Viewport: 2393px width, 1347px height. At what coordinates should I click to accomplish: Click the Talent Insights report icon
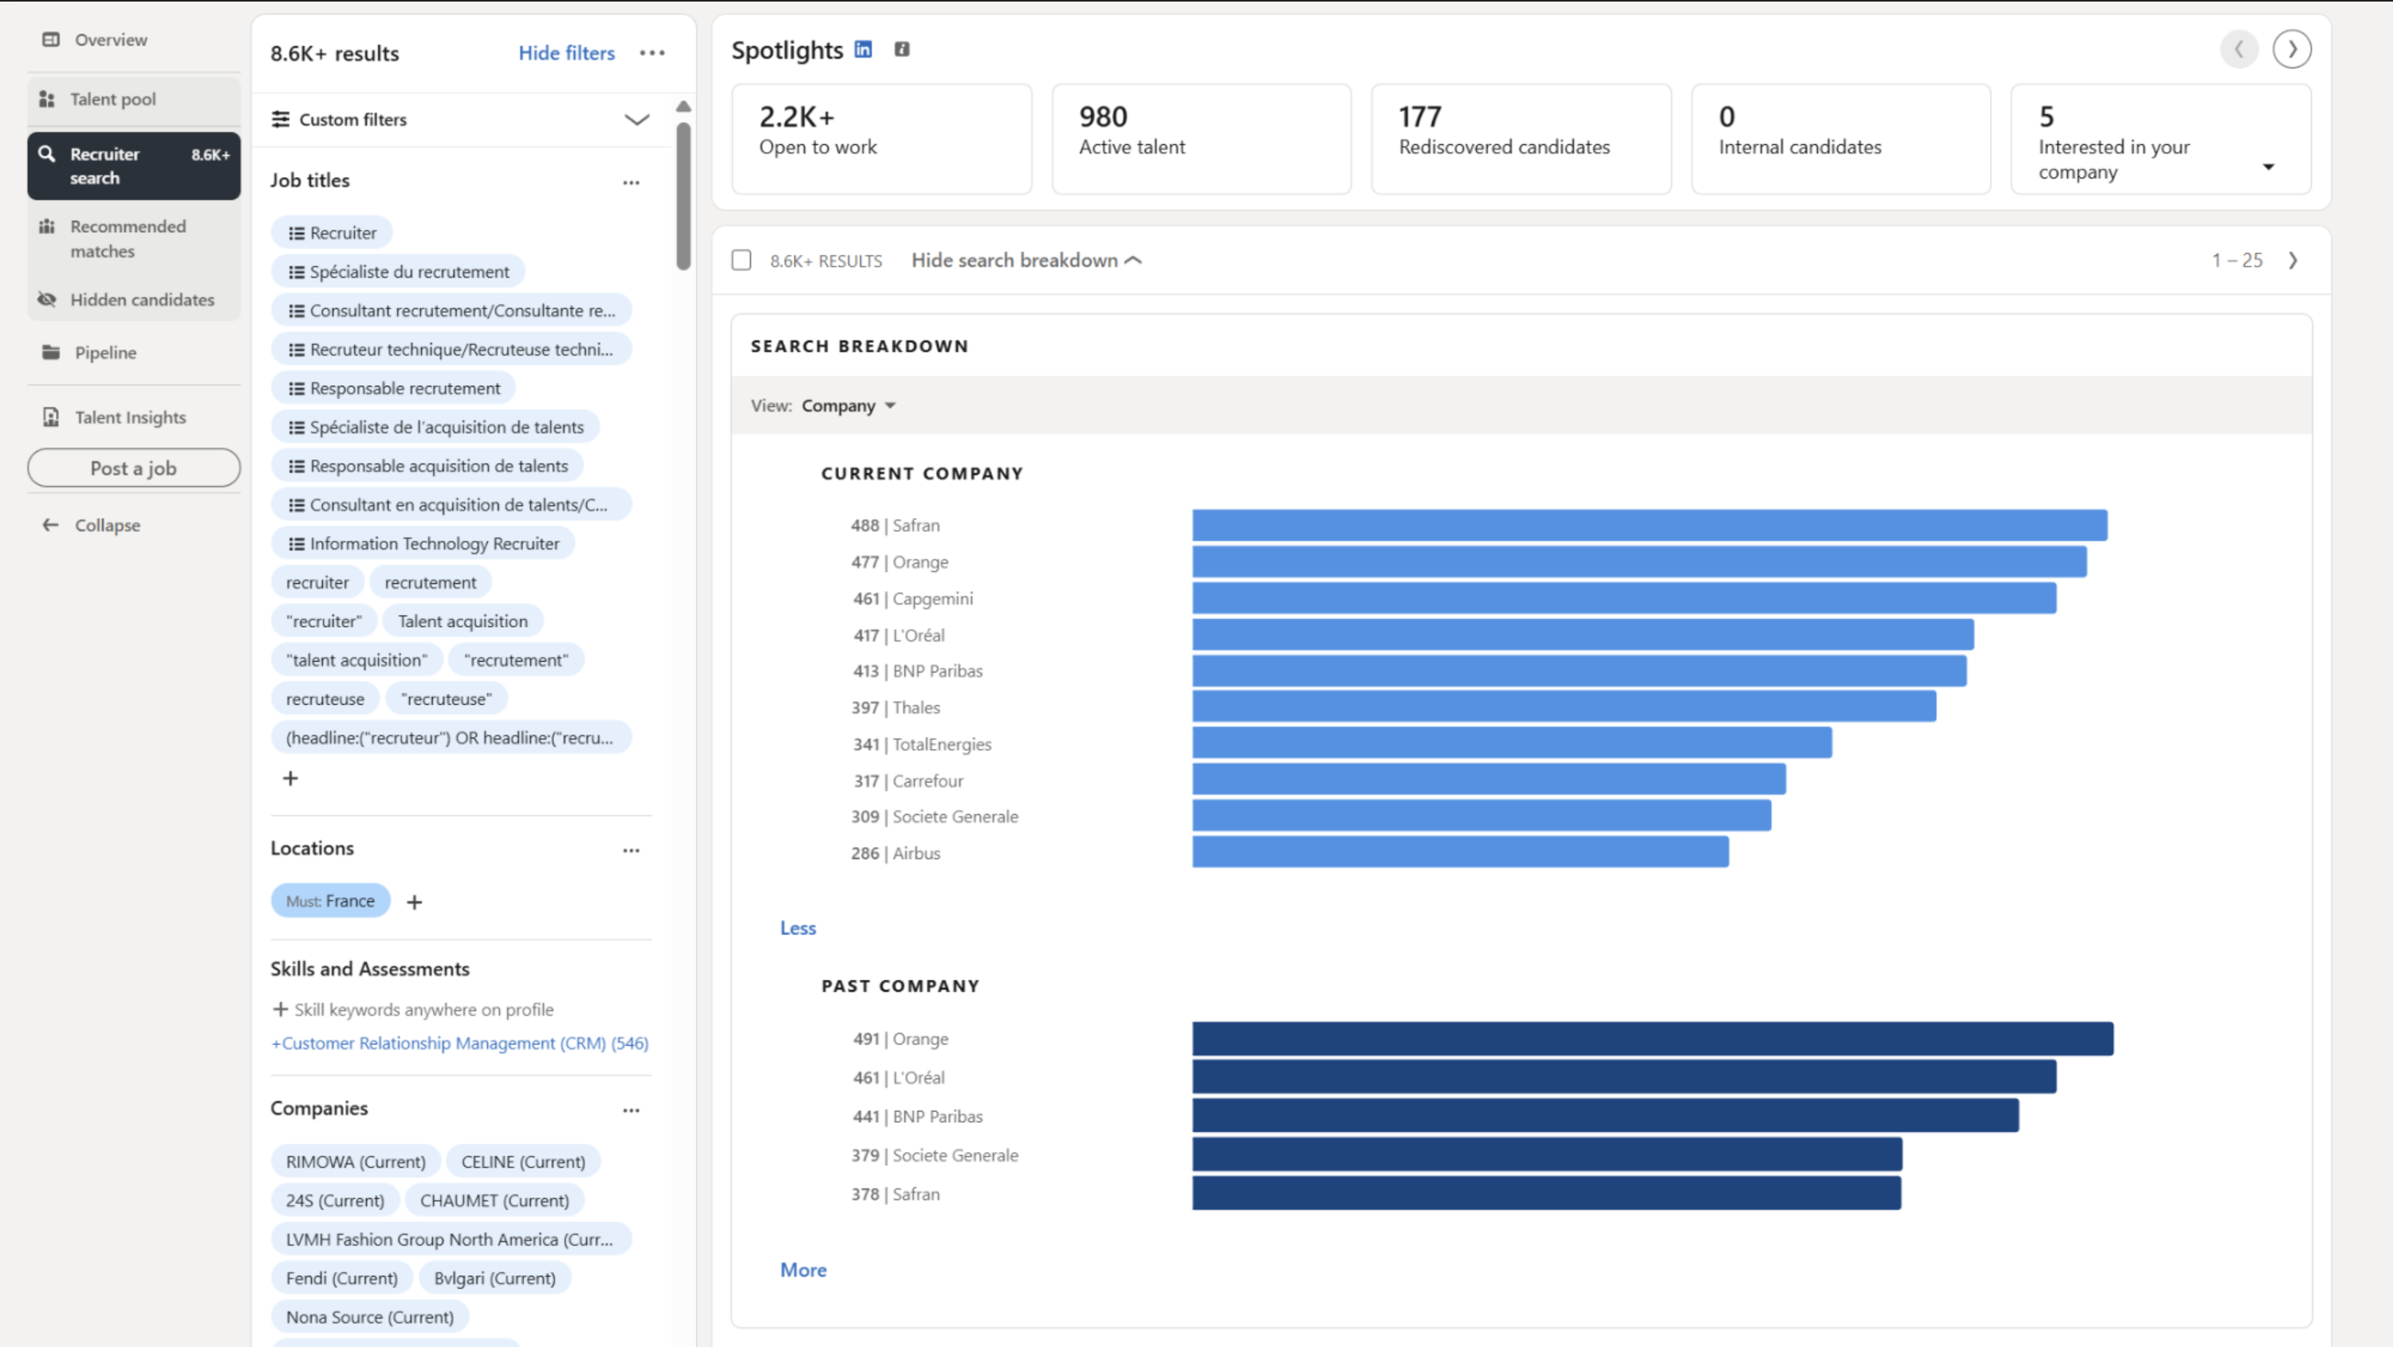(51, 418)
